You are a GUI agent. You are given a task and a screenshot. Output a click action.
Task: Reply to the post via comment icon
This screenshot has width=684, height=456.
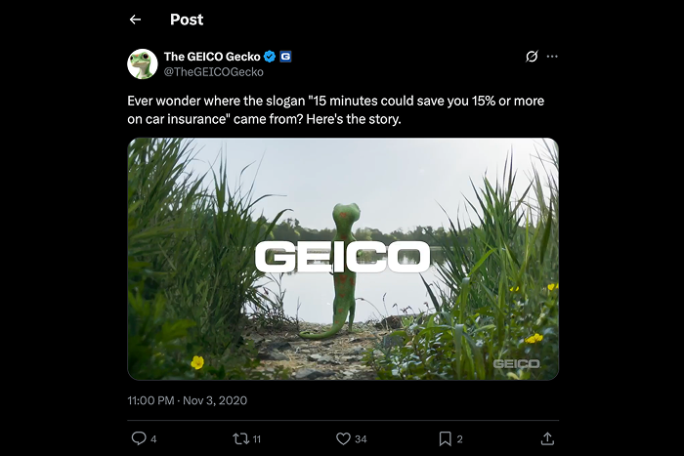click(x=139, y=438)
